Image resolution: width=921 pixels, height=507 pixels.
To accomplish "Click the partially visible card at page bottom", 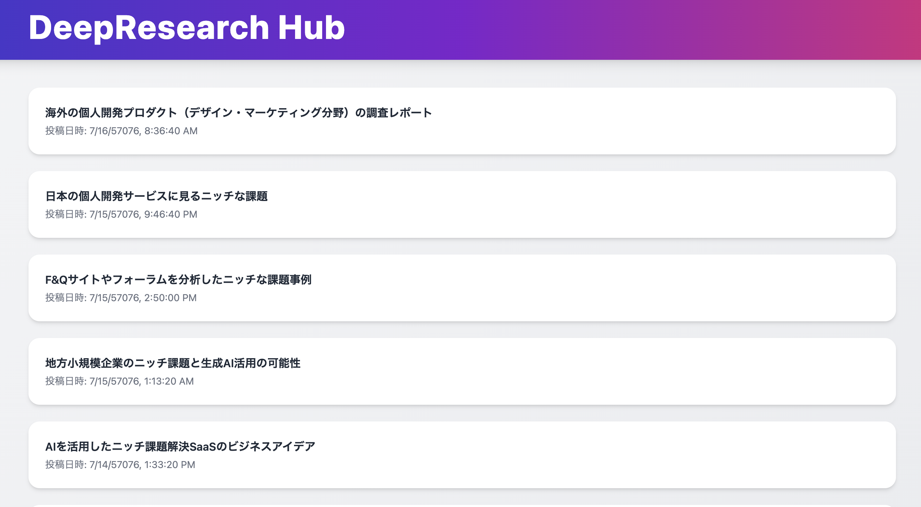I will click(x=462, y=506).
